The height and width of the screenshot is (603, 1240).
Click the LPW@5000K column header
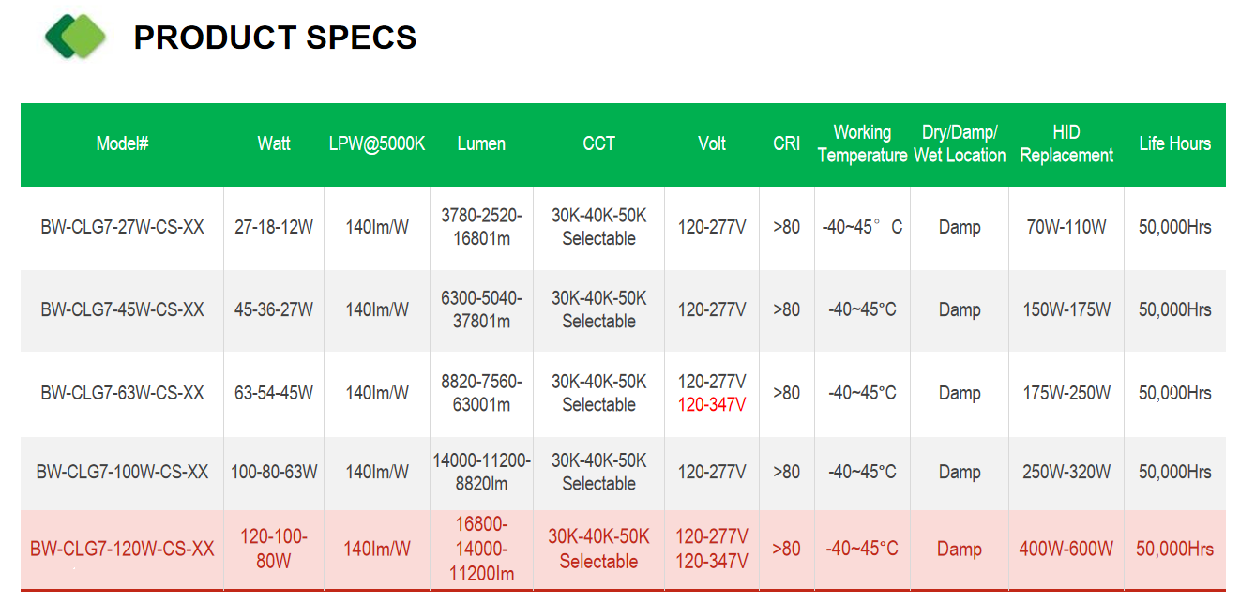(x=377, y=143)
